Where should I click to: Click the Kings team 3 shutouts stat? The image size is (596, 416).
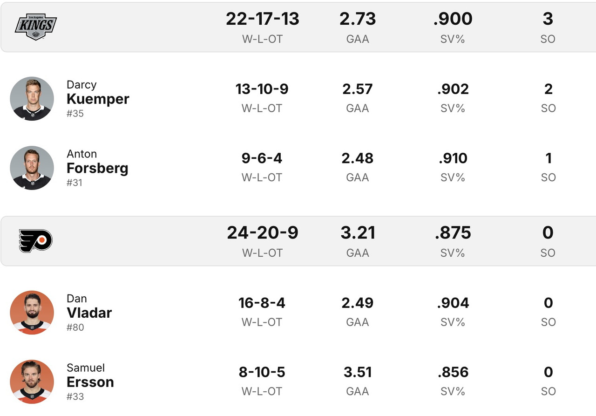tap(548, 19)
